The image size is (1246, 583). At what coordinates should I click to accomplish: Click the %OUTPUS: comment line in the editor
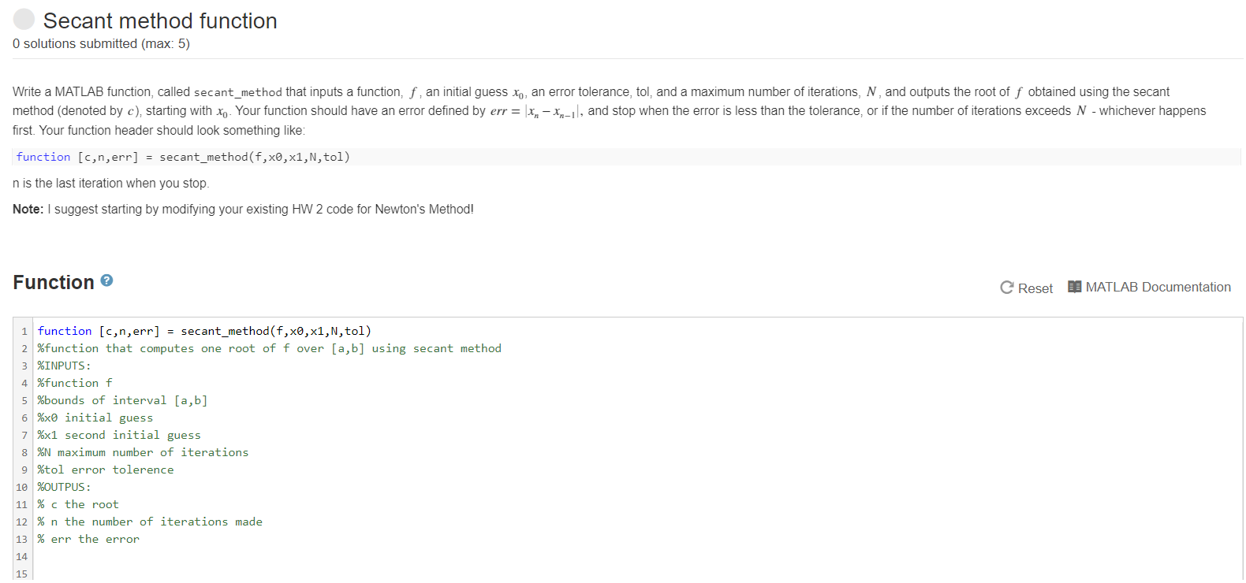65,487
